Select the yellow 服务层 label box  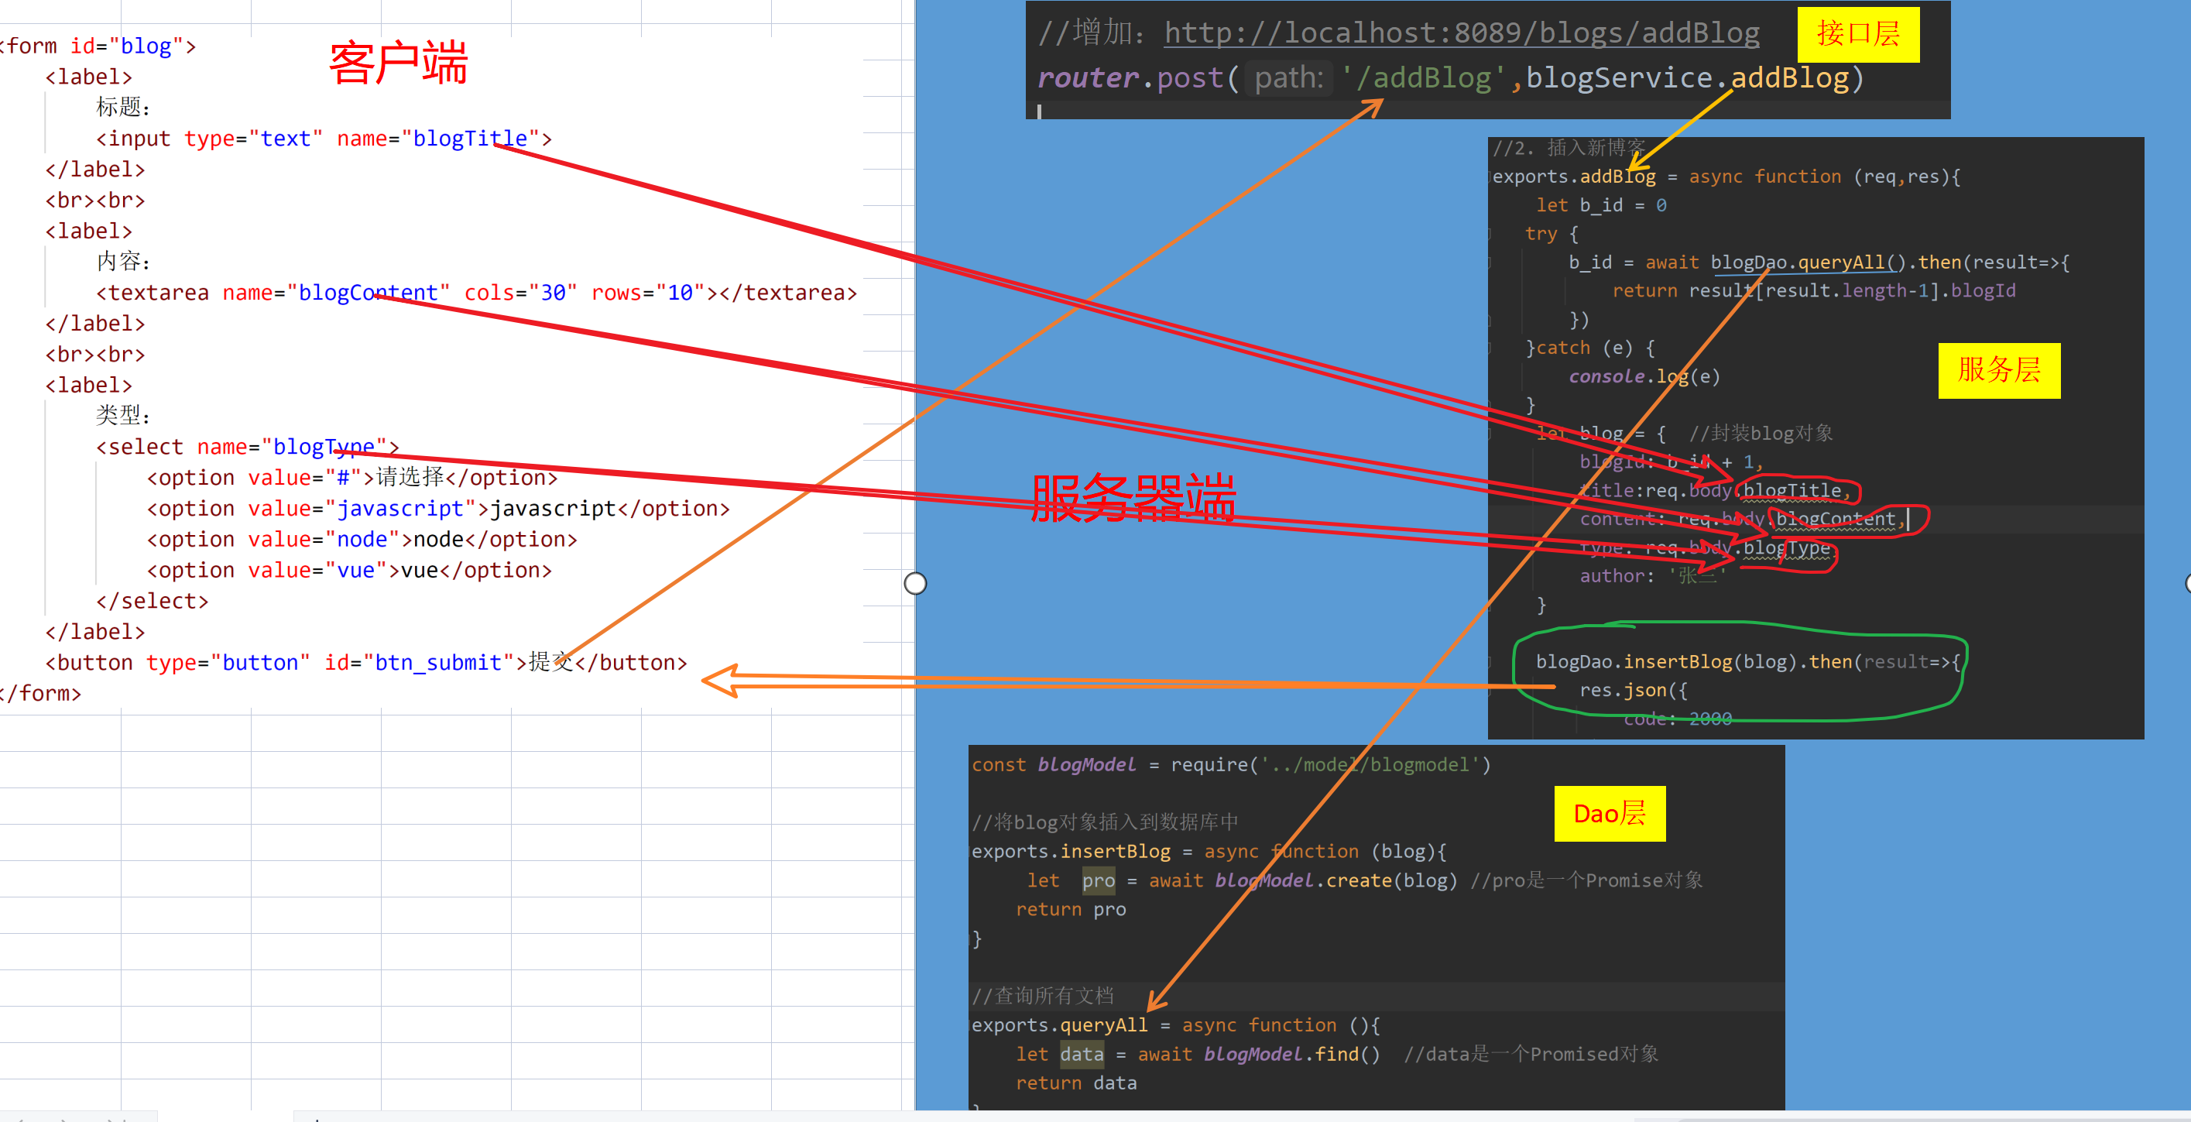point(1999,370)
